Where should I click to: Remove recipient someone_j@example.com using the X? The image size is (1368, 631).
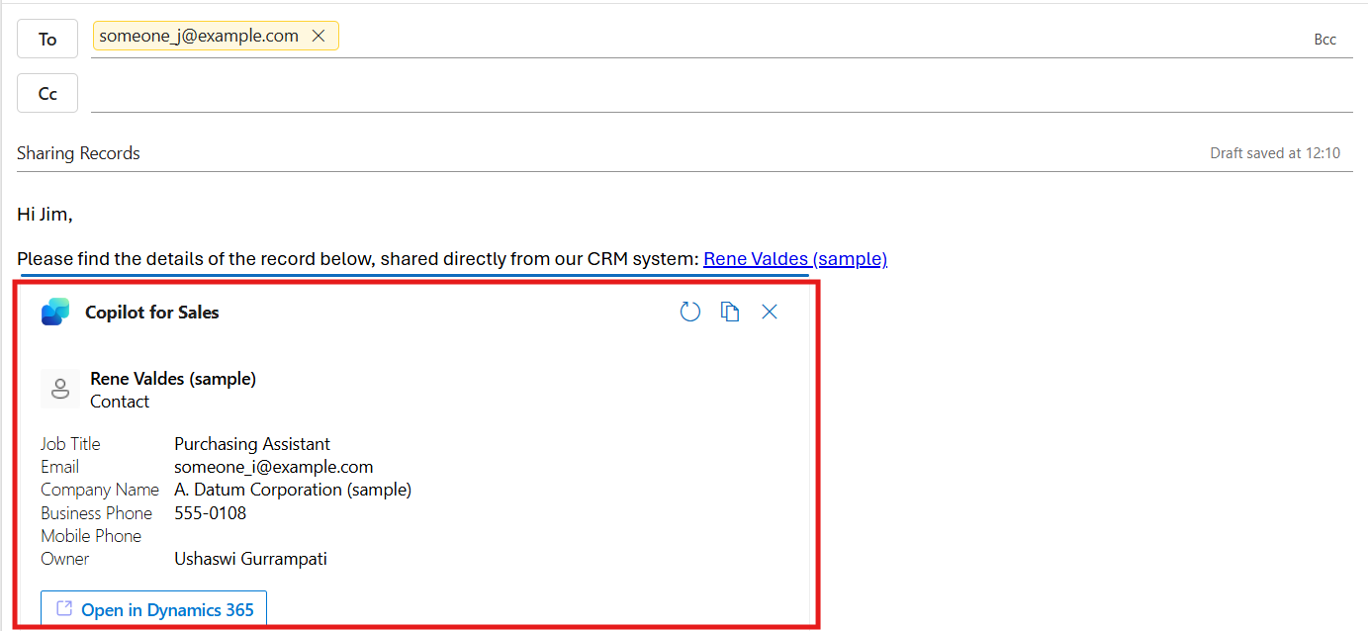[319, 36]
